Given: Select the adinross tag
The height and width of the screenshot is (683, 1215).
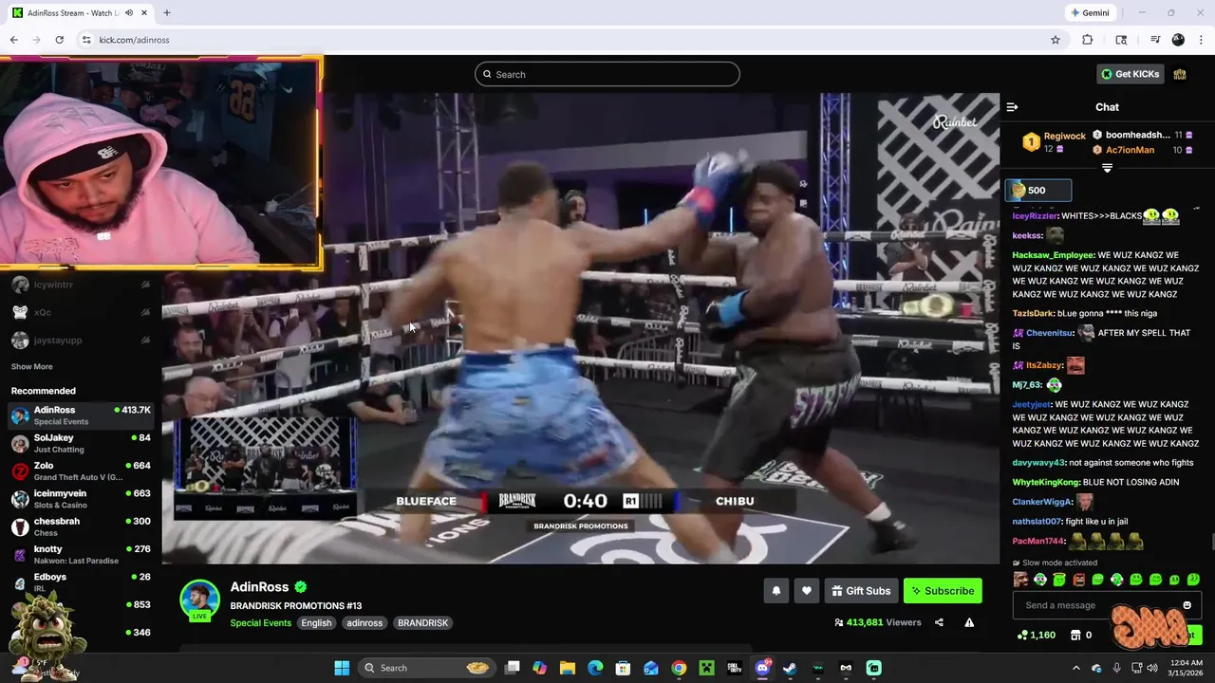Looking at the screenshot, I should pyautogui.click(x=364, y=623).
